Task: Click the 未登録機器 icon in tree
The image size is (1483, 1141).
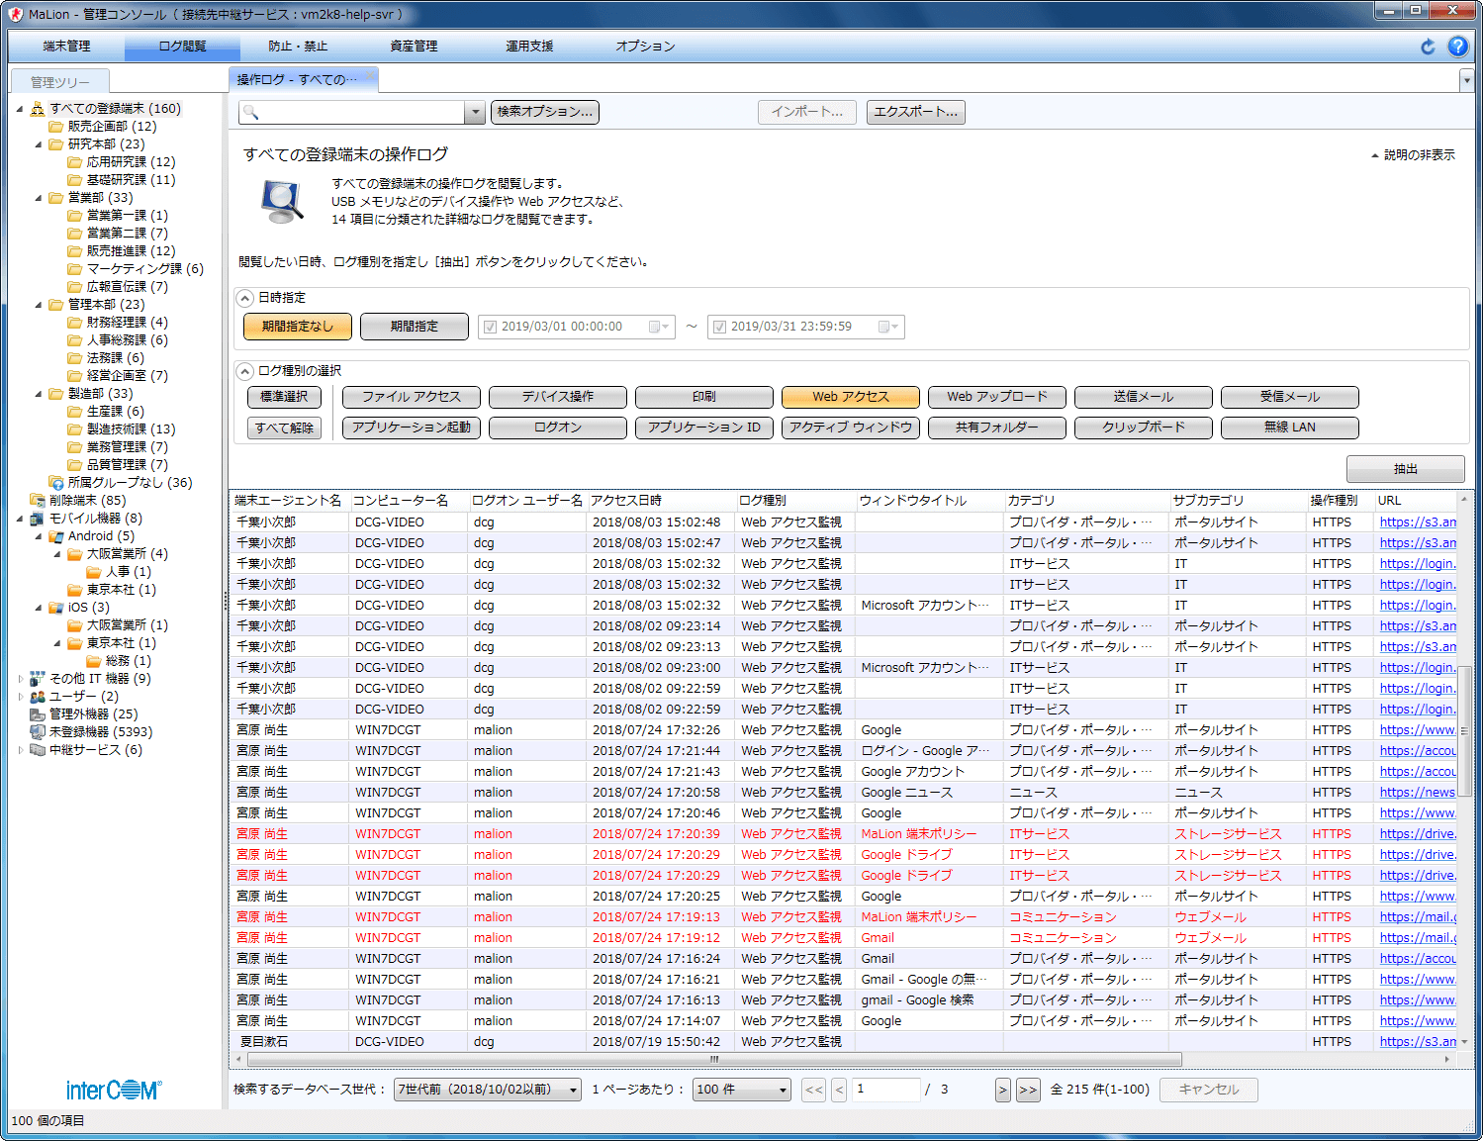Action: coord(38,732)
